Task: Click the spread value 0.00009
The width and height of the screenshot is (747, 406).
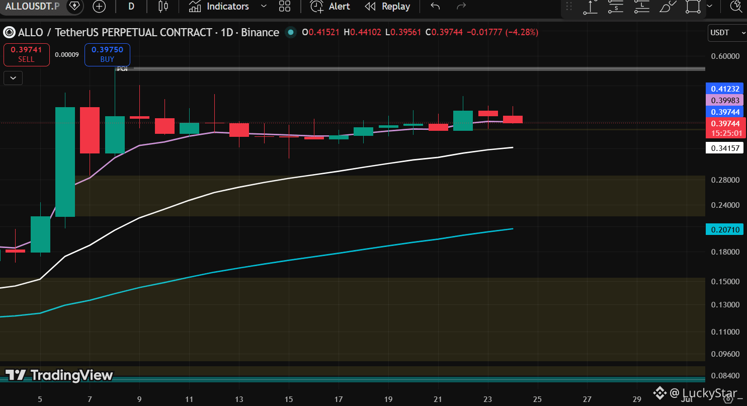Action: tap(67, 55)
